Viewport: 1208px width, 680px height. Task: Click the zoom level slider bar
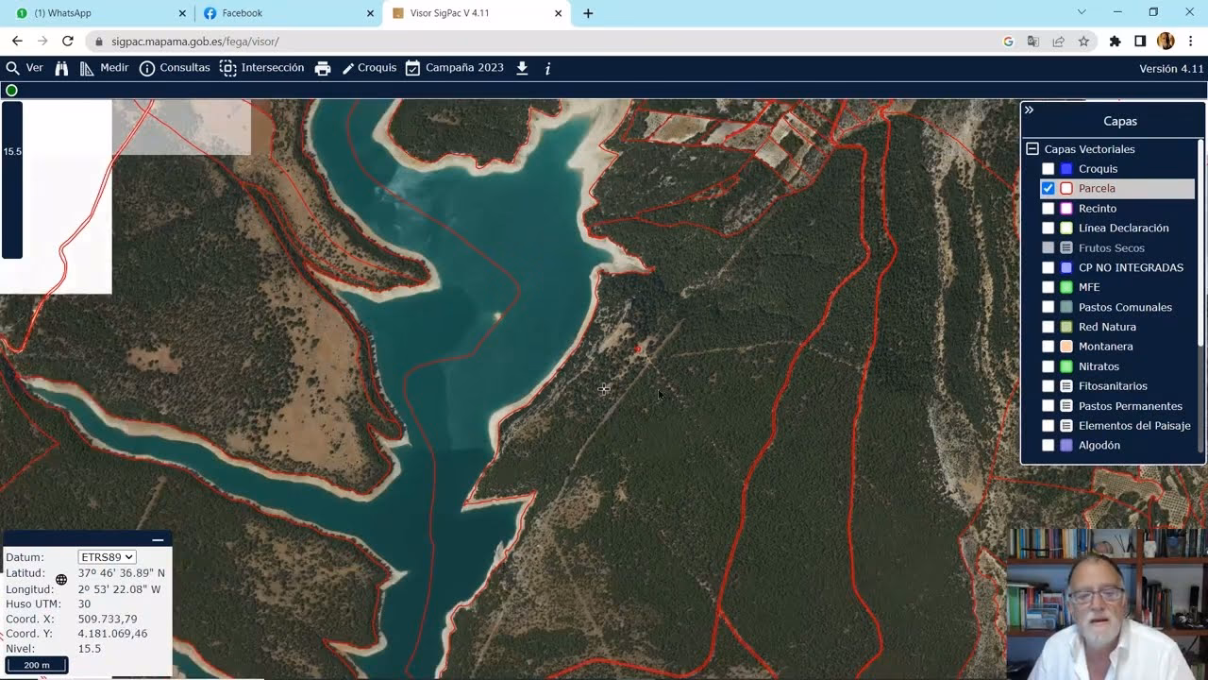12,179
